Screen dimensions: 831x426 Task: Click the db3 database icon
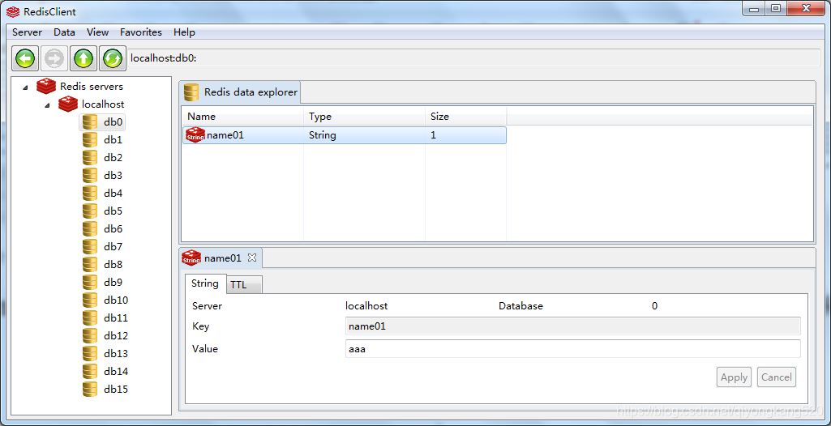click(90, 175)
